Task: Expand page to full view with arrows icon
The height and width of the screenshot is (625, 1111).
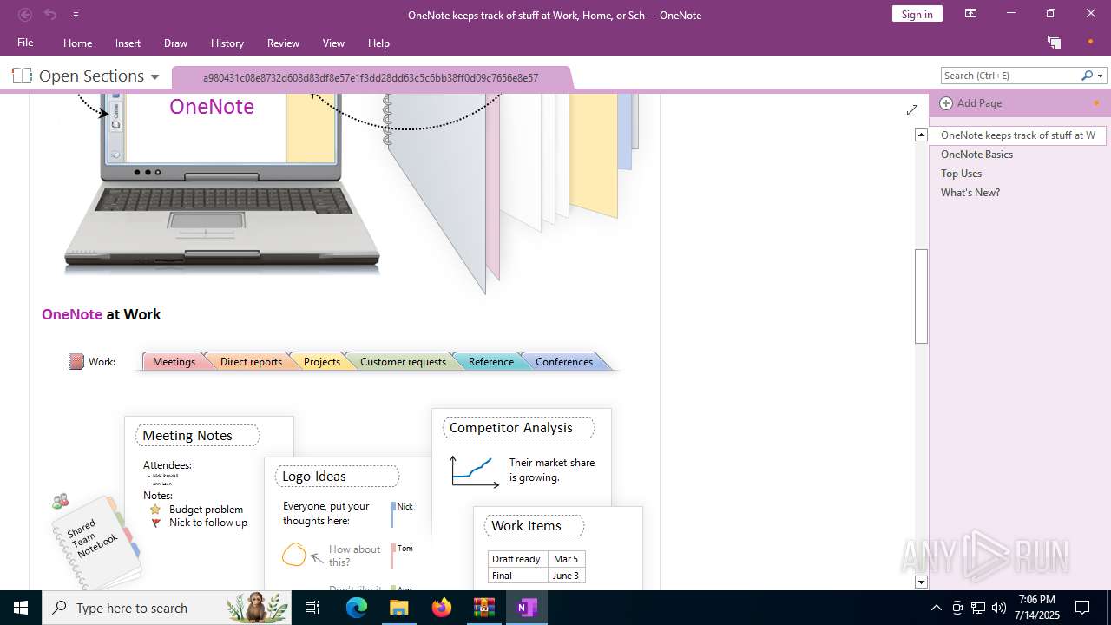Action: tap(912, 110)
